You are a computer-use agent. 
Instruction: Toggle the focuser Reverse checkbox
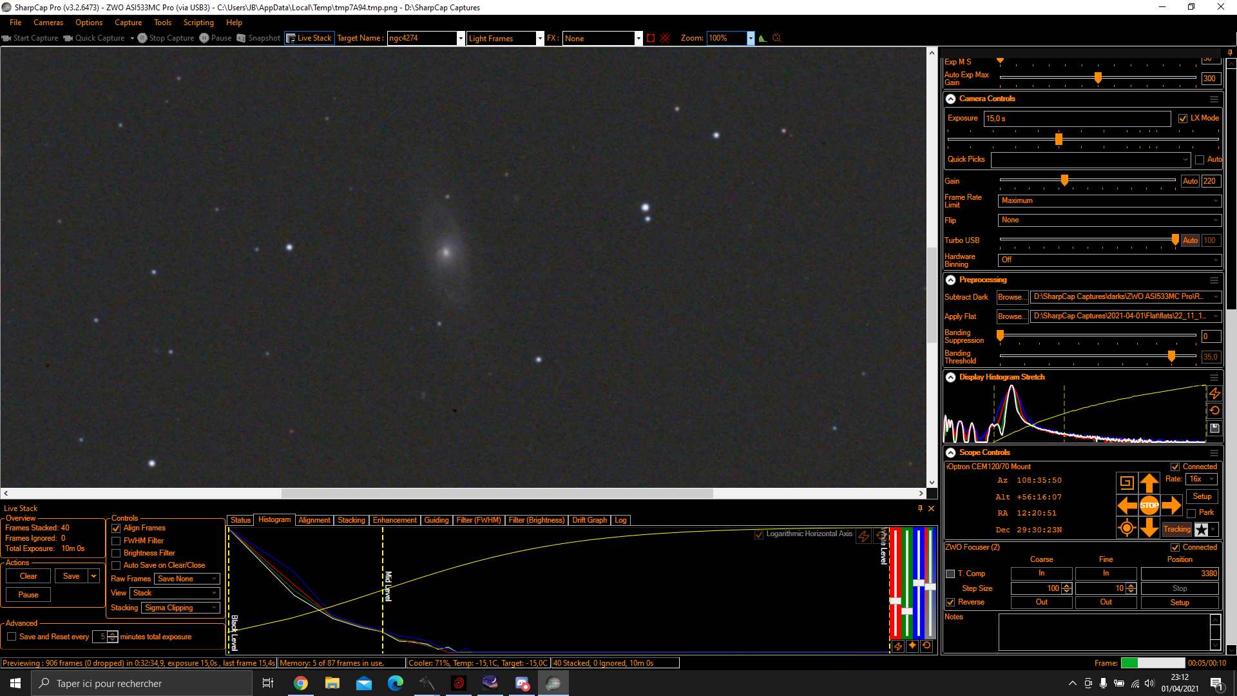point(950,603)
